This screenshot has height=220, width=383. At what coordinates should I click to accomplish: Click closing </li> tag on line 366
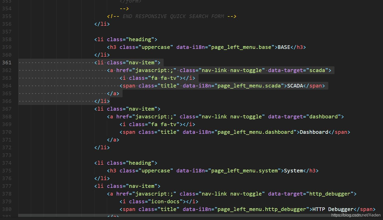(x=102, y=101)
